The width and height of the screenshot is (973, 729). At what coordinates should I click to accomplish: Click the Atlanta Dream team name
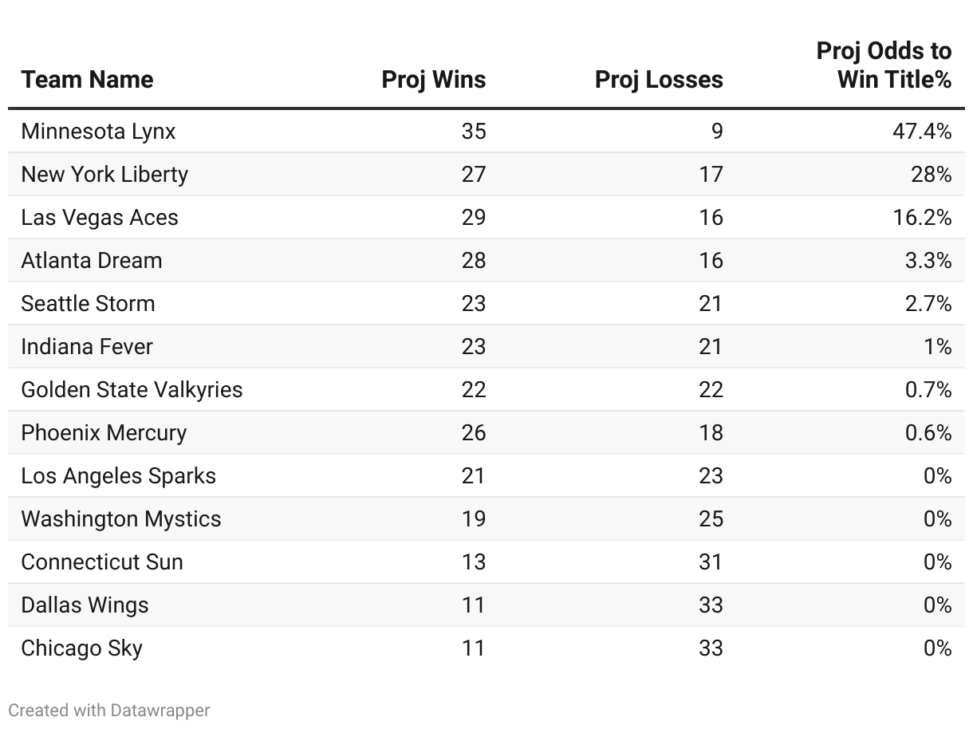pyautogui.click(x=92, y=260)
